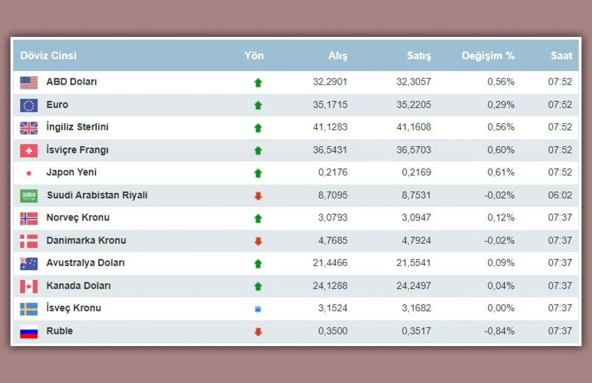The width and height of the screenshot is (592, 383).
Task: Click the Japon Yeni currency name
Action: (71, 173)
